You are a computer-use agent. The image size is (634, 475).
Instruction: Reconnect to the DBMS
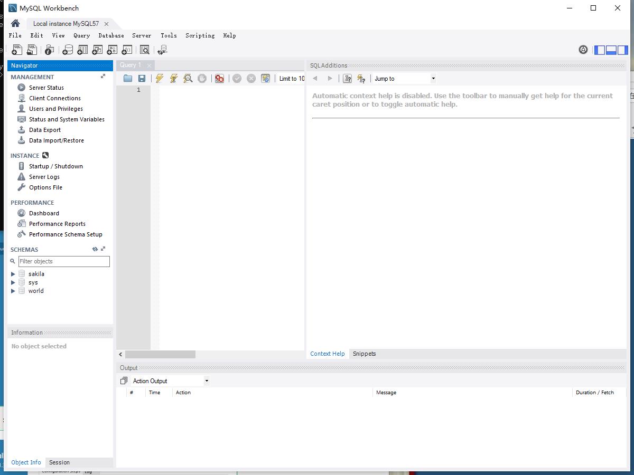[x=162, y=50]
